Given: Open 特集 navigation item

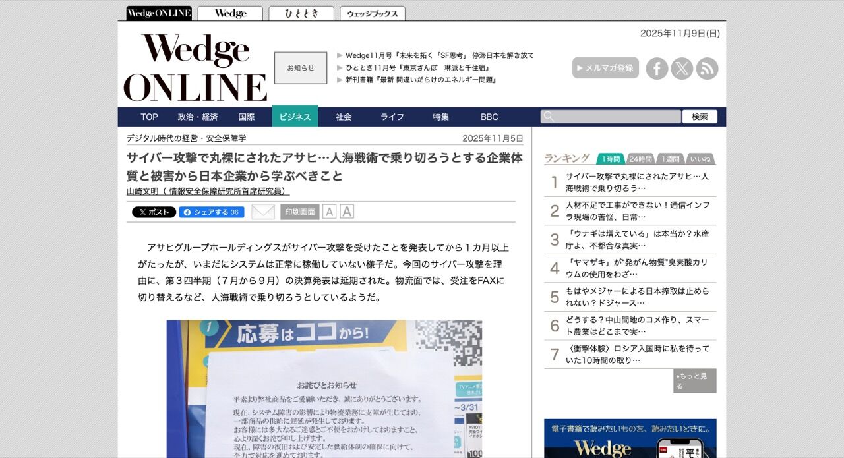Looking at the screenshot, I should tap(441, 117).
